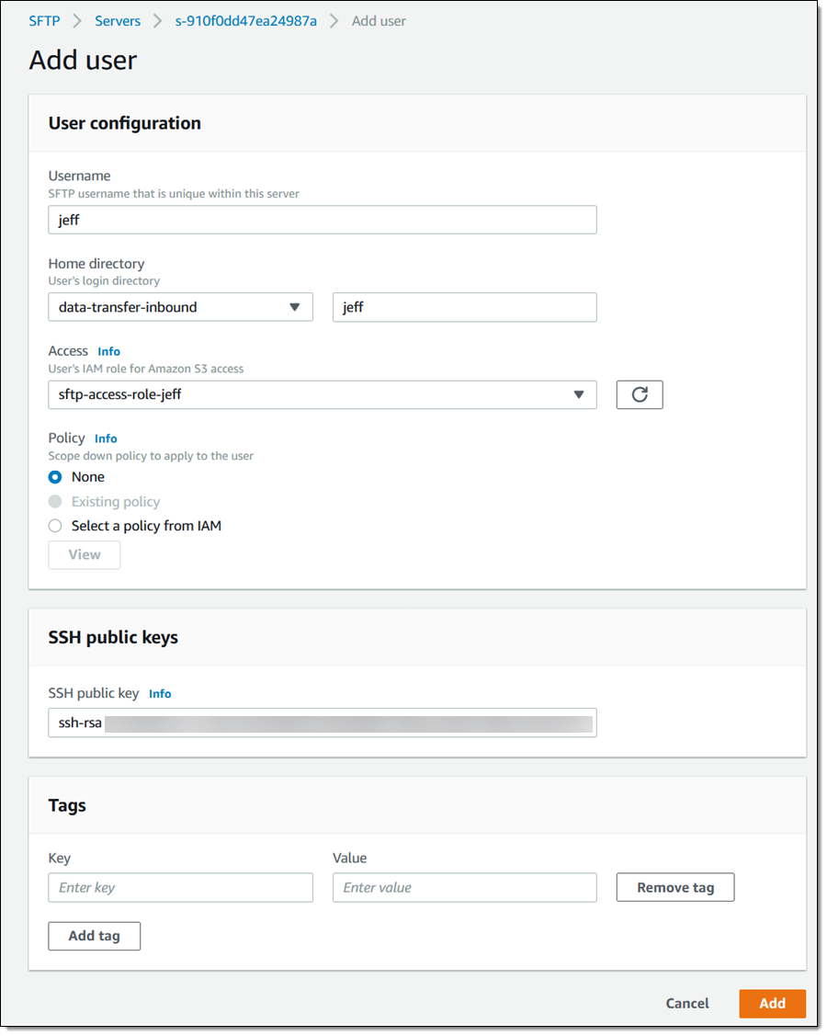Screen dimensions: 827x1036
Task: Open Info link next to Access
Action: 108,351
